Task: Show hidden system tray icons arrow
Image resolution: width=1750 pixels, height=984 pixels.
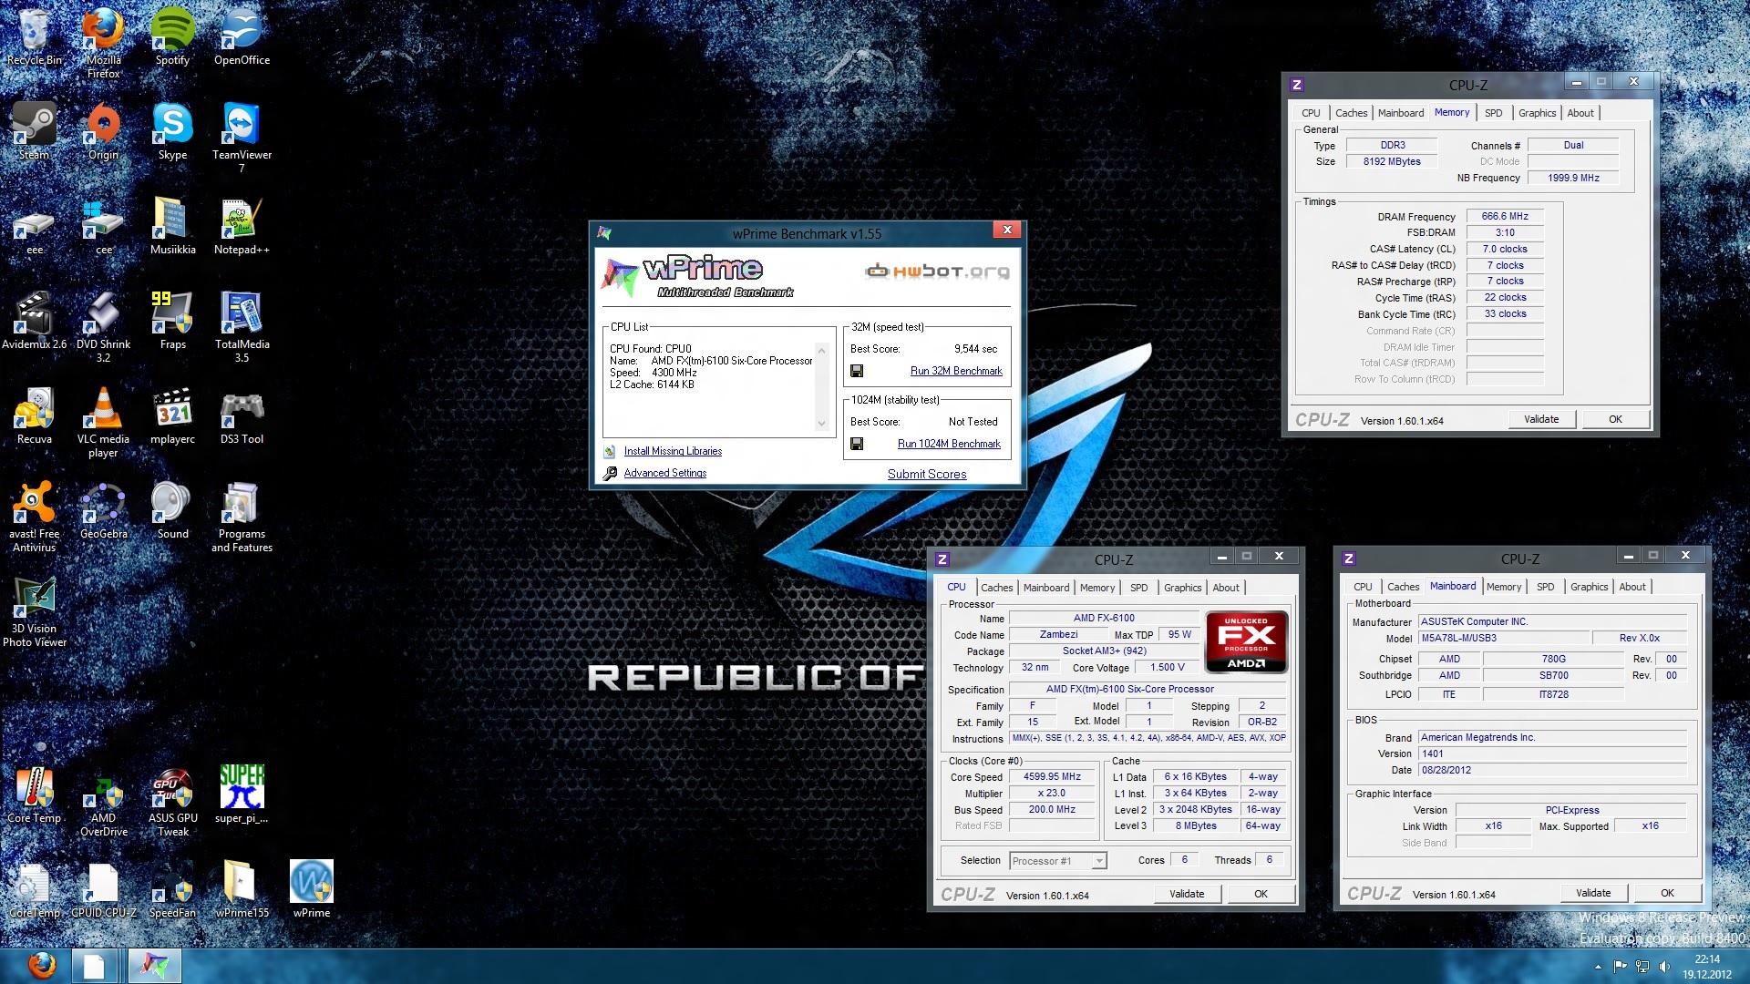Action: tap(1597, 967)
